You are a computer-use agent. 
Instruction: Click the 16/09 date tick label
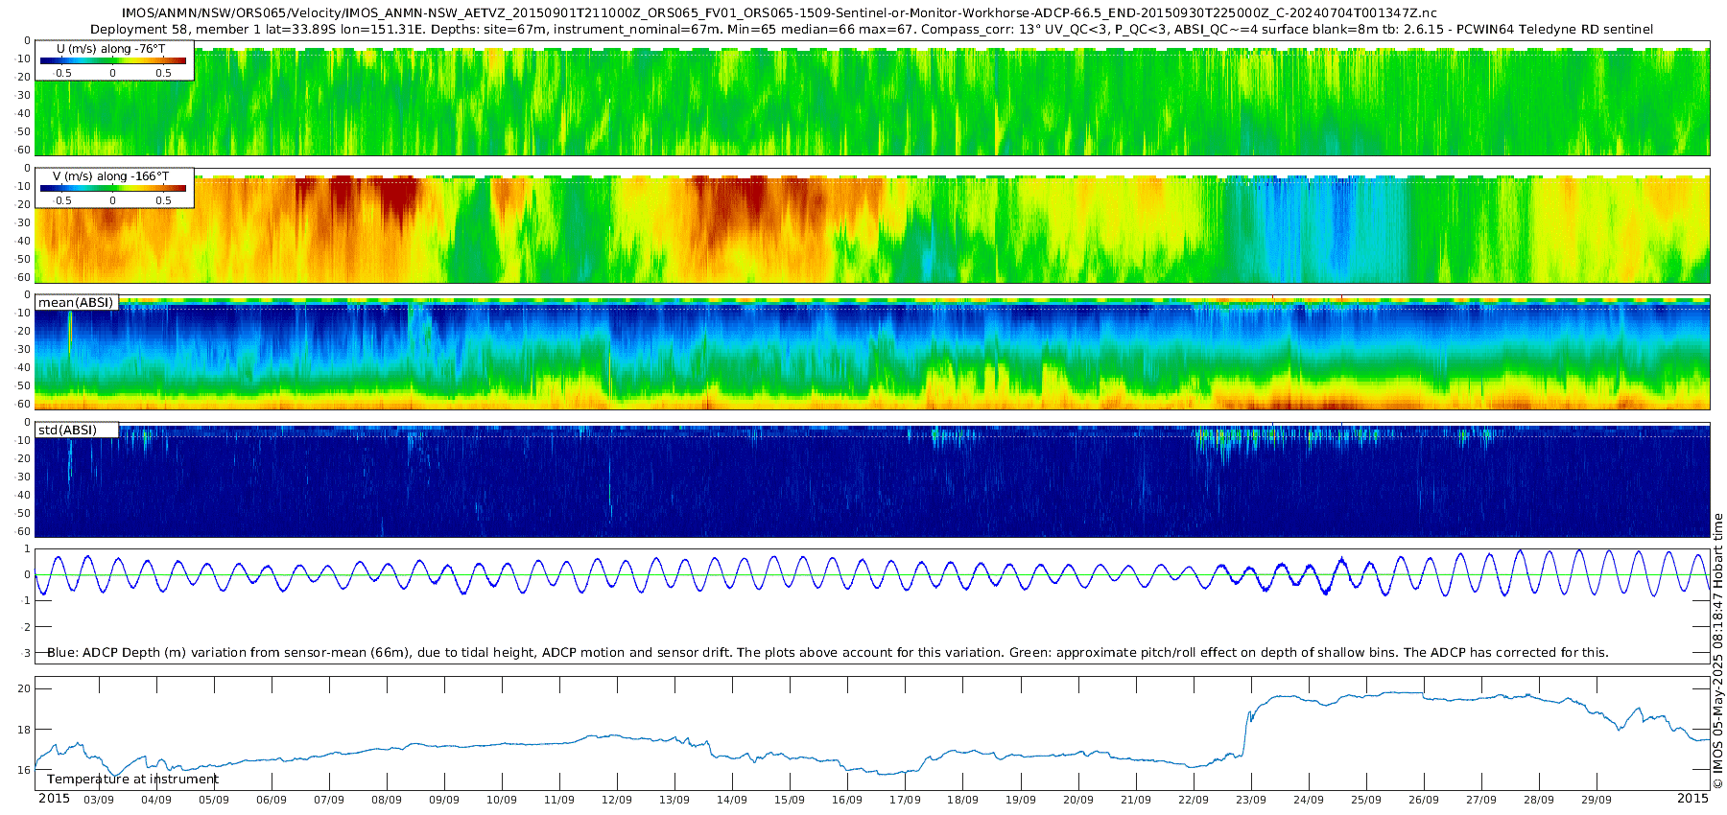(847, 800)
